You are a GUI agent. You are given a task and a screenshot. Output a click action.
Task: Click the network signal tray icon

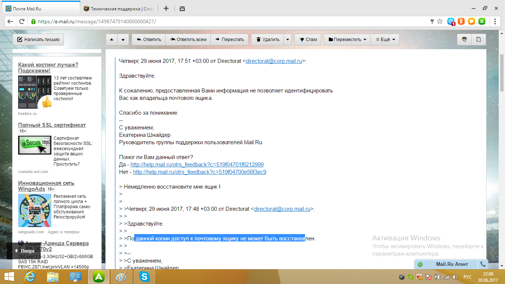(x=446, y=277)
